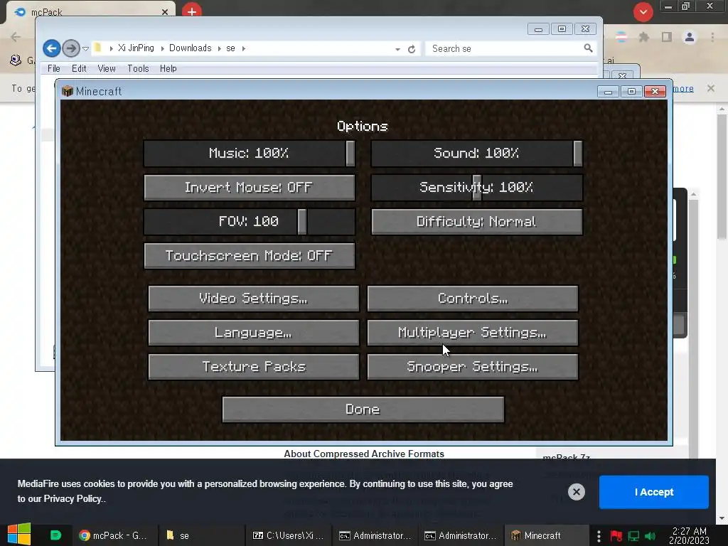This screenshot has height=546, width=728.
Task: Open Multiplayer Settings
Action: [x=473, y=333]
